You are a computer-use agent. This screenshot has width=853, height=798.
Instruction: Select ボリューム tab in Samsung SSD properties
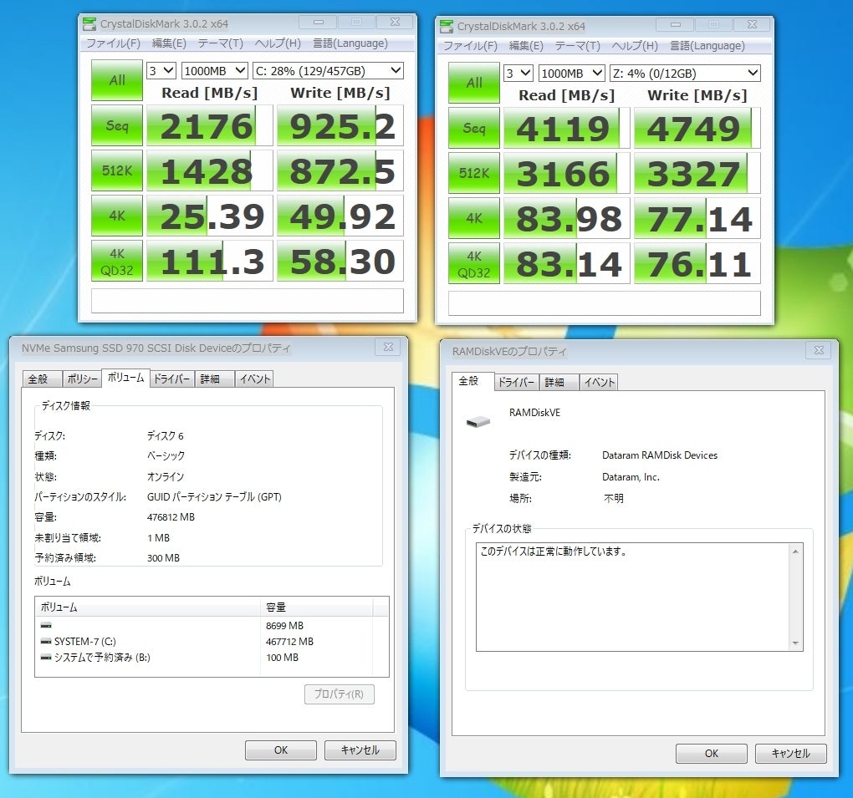[125, 378]
